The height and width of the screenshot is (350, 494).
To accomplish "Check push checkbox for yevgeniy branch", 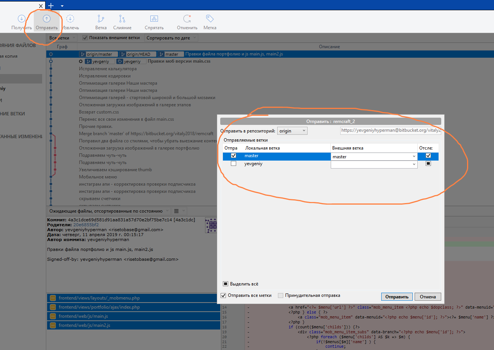I will [x=234, y=164].
